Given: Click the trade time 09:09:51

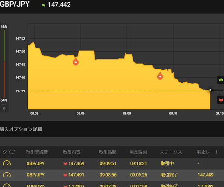Looking at the screenshot, I should 108,164.
